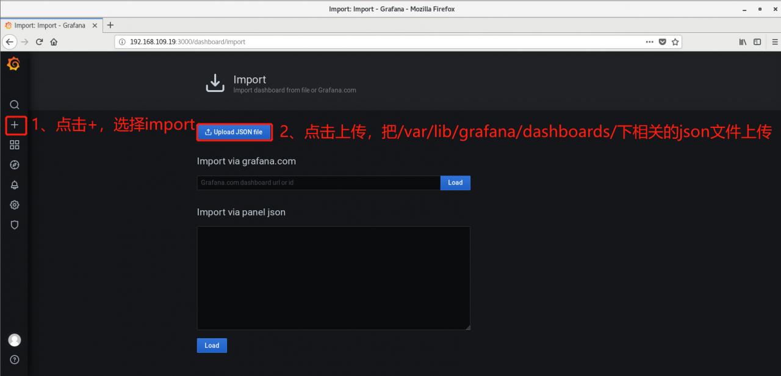Go to Firefox home page icon

click(54, 42)
